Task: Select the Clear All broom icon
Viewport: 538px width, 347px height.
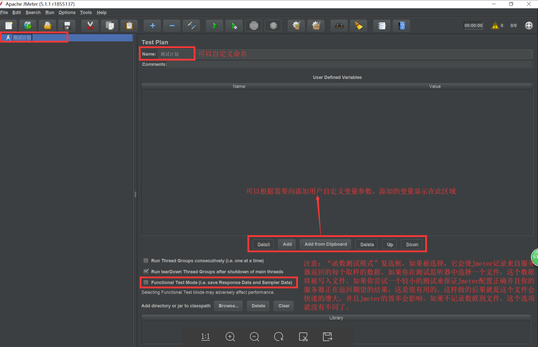Action: coord(316,25)
